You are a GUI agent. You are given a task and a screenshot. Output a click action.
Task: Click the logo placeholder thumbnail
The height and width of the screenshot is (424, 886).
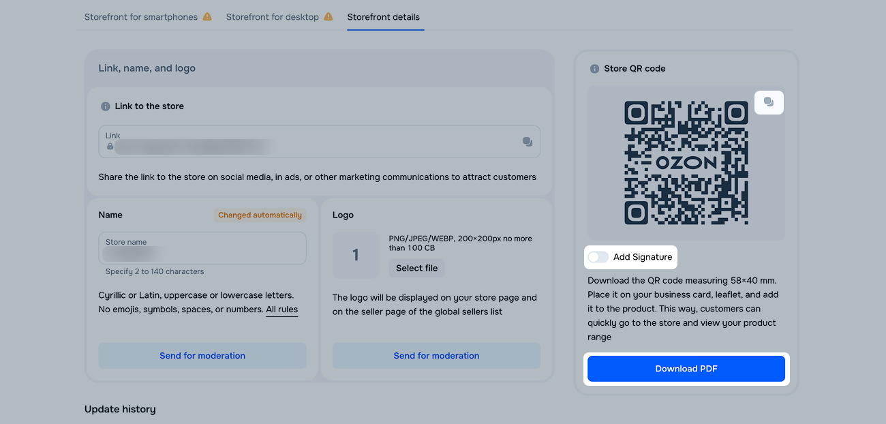click(355, 256)
